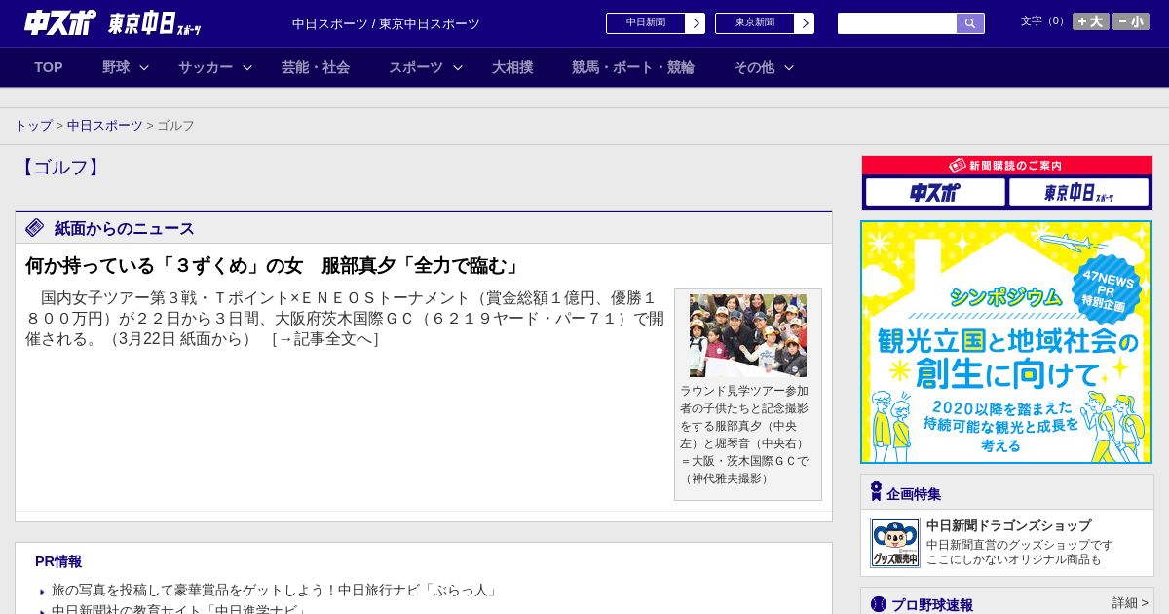
Task: Click baseball icon beside プロ野球速報
Action: pyautogui.click(x=879, y=604)
